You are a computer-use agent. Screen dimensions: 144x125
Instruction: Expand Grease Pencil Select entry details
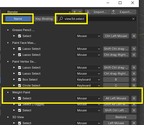coord(14,36)
